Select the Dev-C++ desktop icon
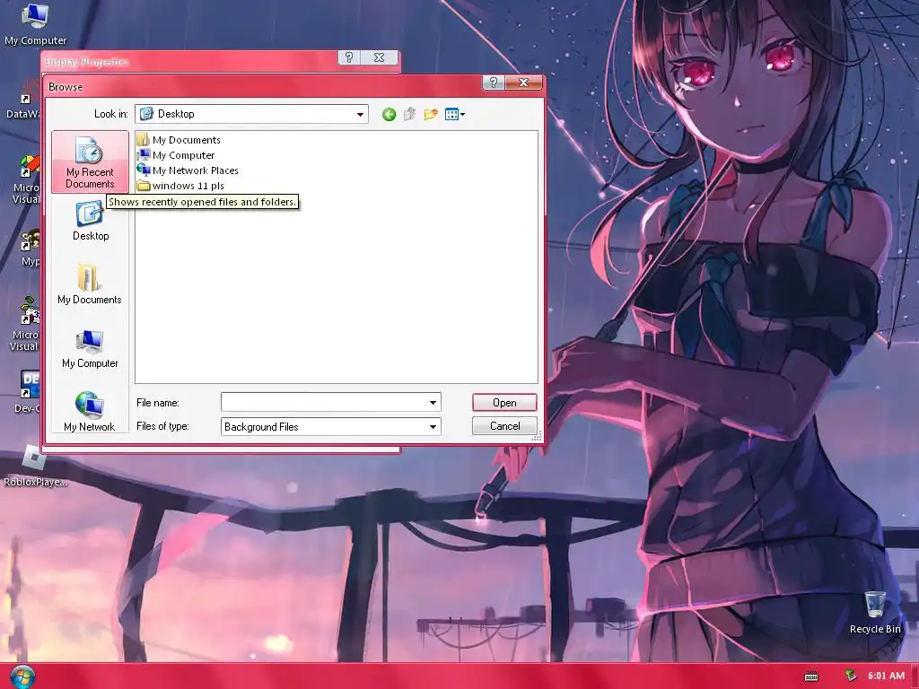The image size is (919, 689). click(27, 391)
